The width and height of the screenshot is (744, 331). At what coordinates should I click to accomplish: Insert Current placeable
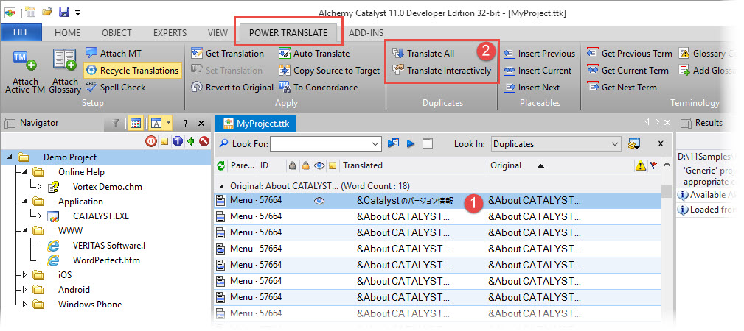coord(537,71)
